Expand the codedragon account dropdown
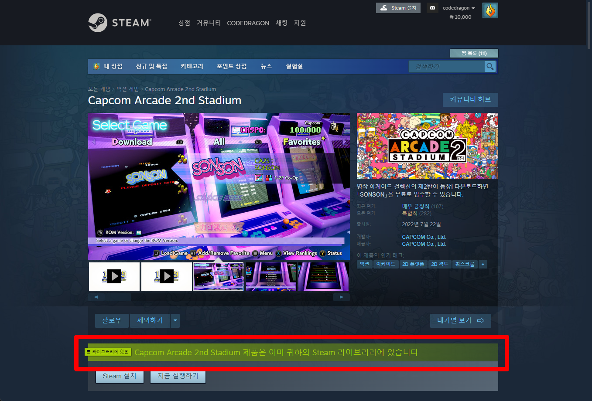The image size is (592, 401). [x=459, y=8]
